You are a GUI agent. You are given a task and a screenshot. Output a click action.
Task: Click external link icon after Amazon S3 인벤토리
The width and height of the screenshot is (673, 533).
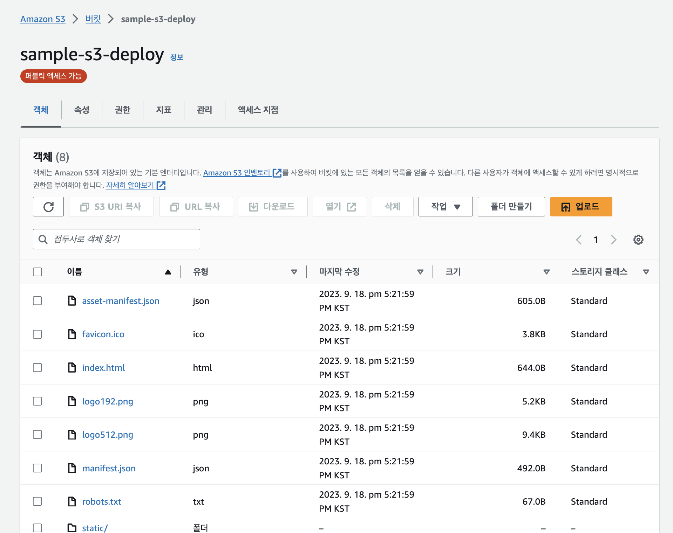pos(277,173)
